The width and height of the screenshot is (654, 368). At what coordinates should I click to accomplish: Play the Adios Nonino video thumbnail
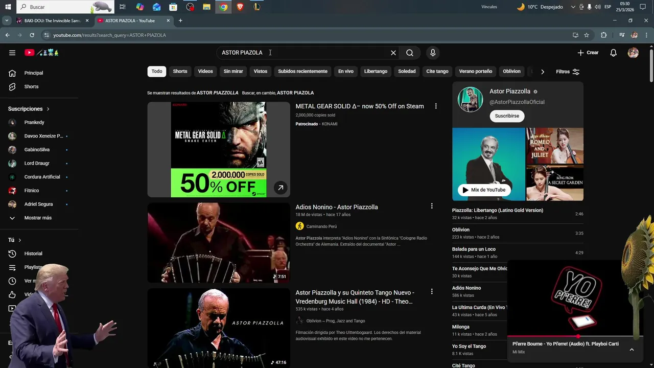[219, 243]
